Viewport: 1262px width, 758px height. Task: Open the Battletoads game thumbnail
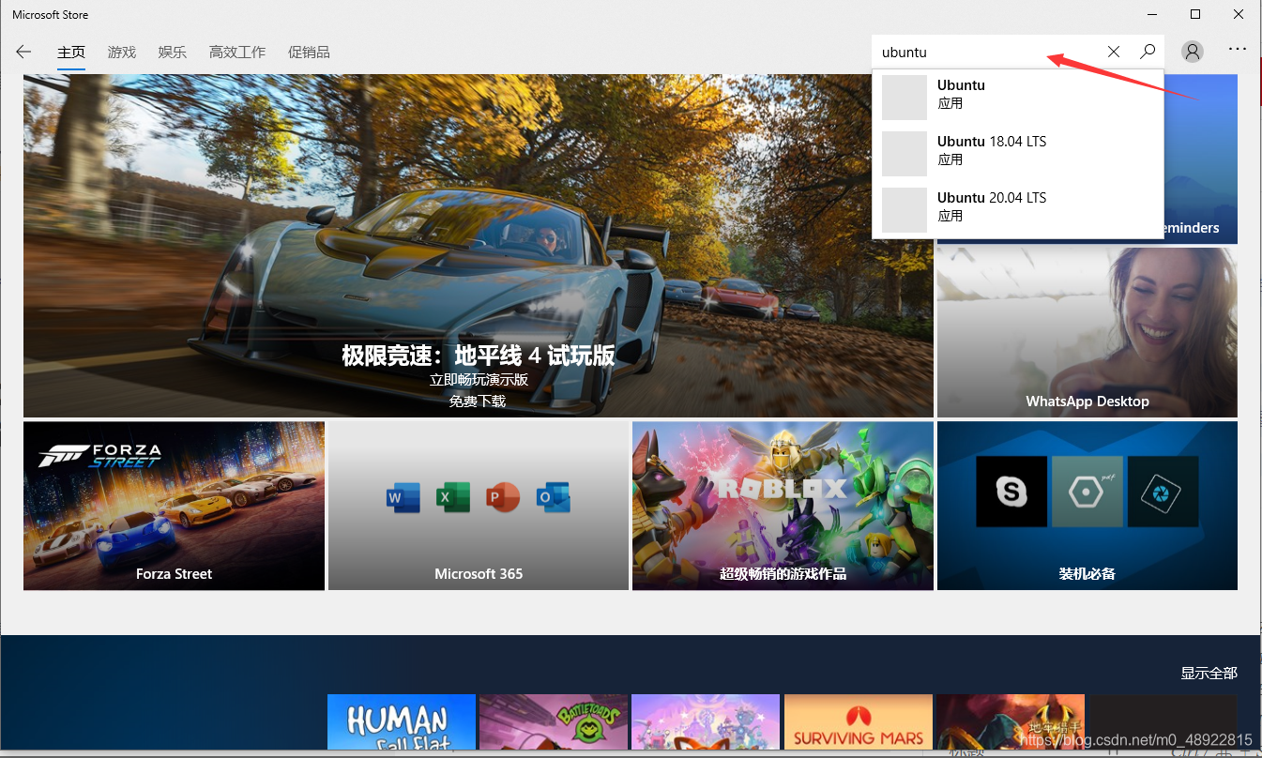point(554,721)
